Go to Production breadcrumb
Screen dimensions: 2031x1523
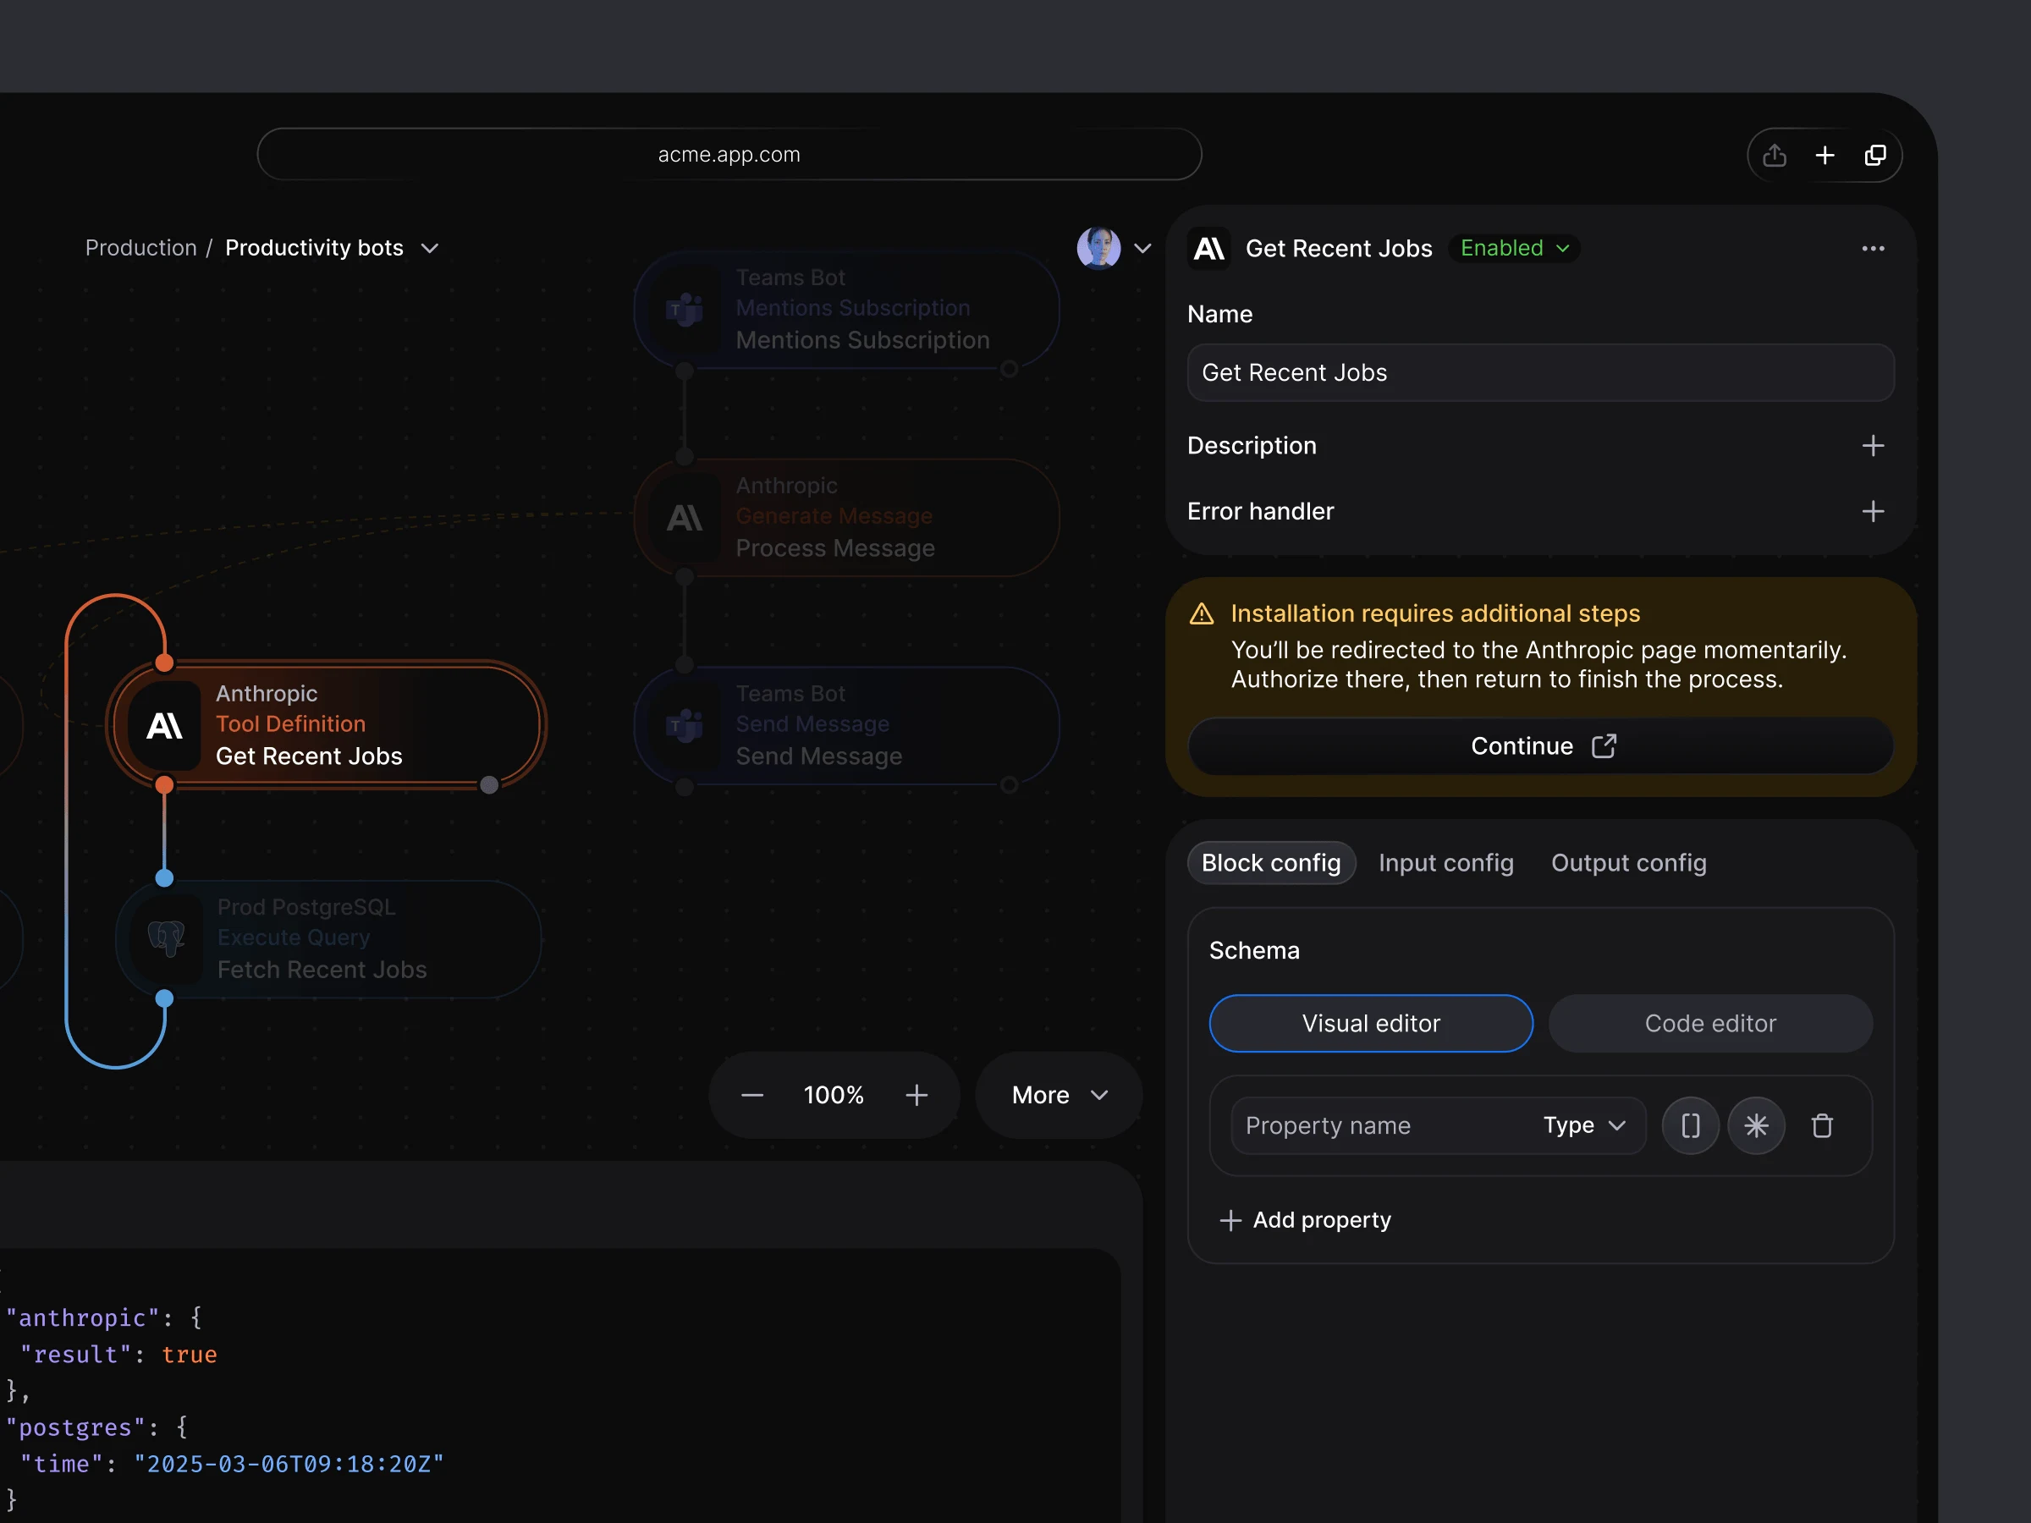pyautogui.click(x=140, y=248)
